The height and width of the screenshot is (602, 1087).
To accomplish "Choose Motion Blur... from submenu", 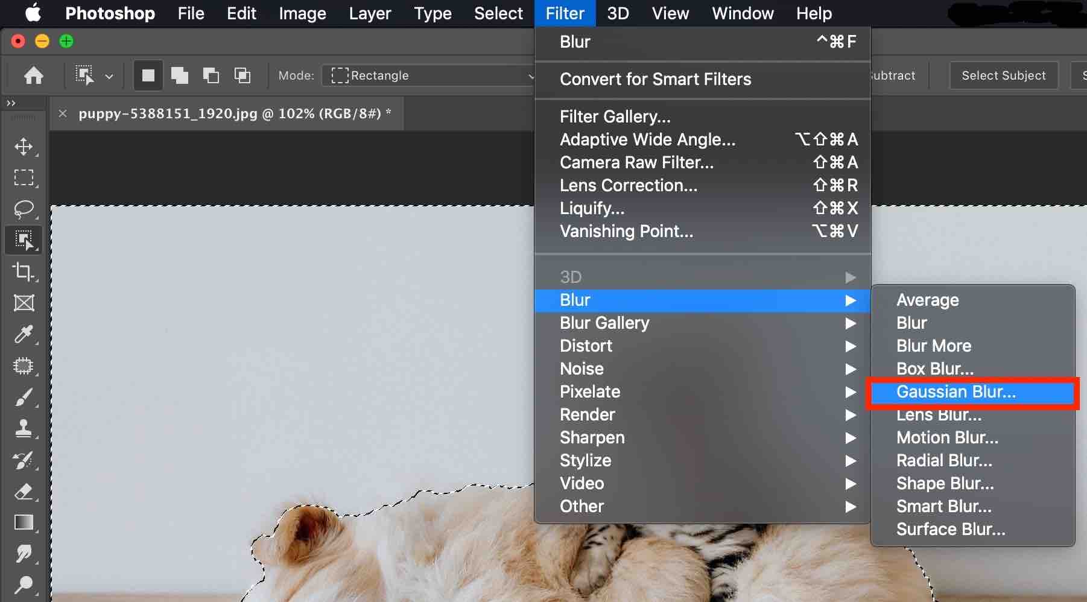I will pos(972,437).
